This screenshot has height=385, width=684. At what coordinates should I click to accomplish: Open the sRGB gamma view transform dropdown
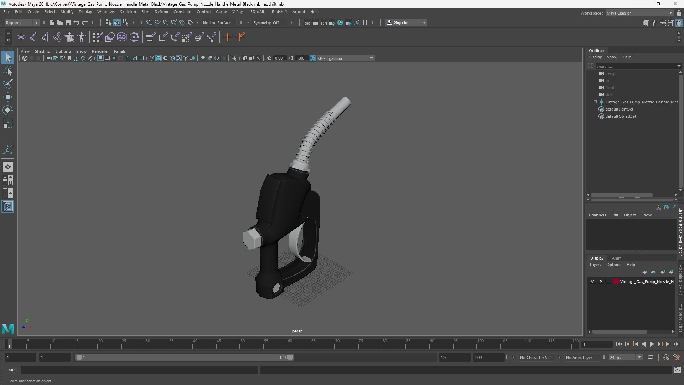coord(346,58)
